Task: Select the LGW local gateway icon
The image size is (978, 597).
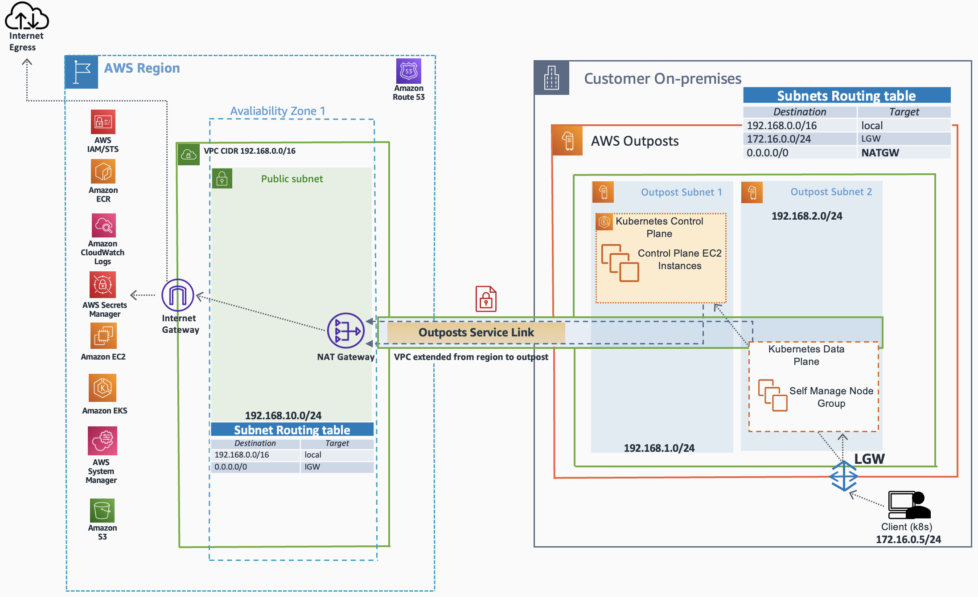Action: coord(843,476)
